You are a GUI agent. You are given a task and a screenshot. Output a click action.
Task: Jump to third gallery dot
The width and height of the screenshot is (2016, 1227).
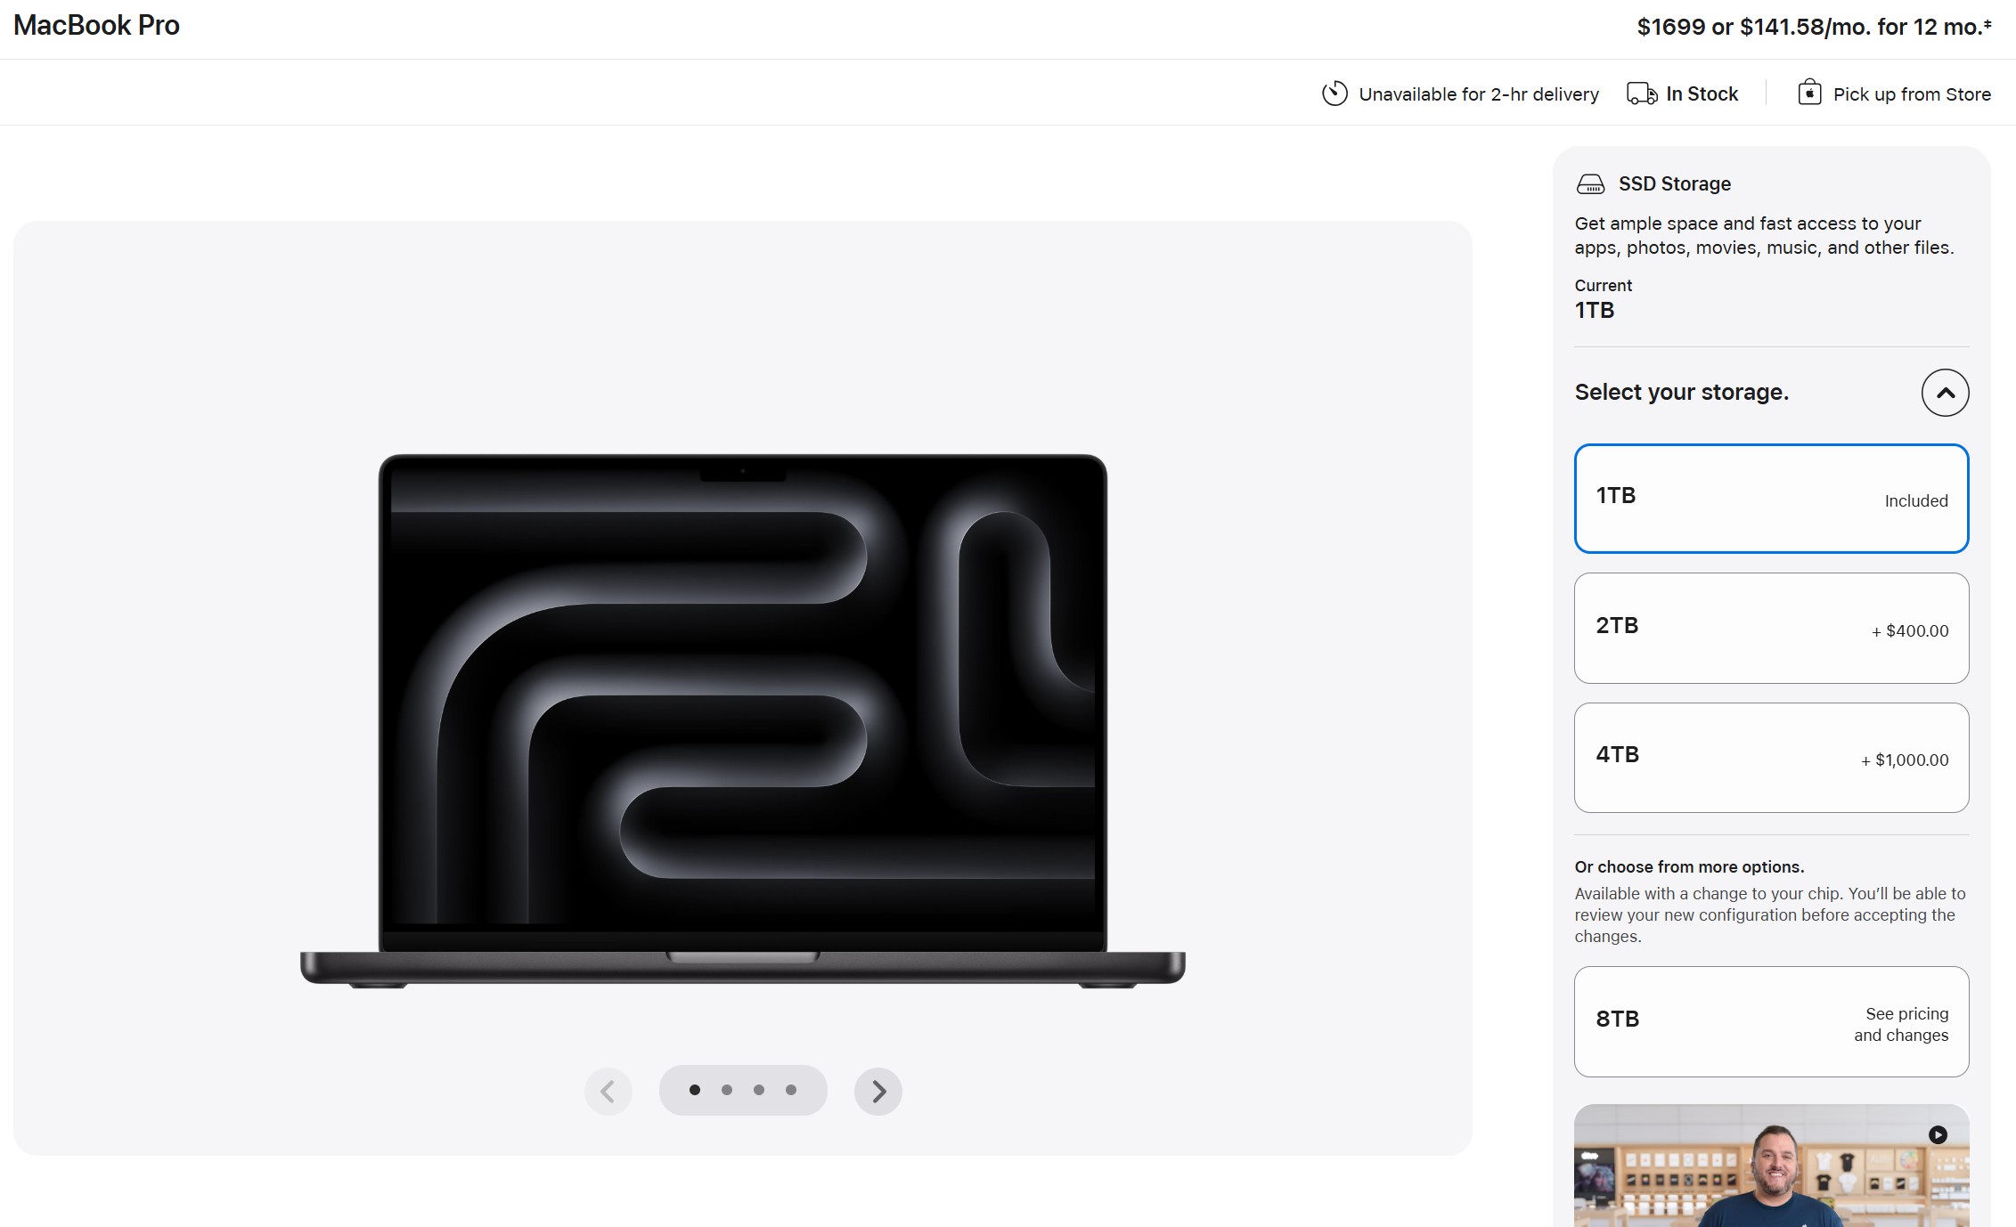759,1090
